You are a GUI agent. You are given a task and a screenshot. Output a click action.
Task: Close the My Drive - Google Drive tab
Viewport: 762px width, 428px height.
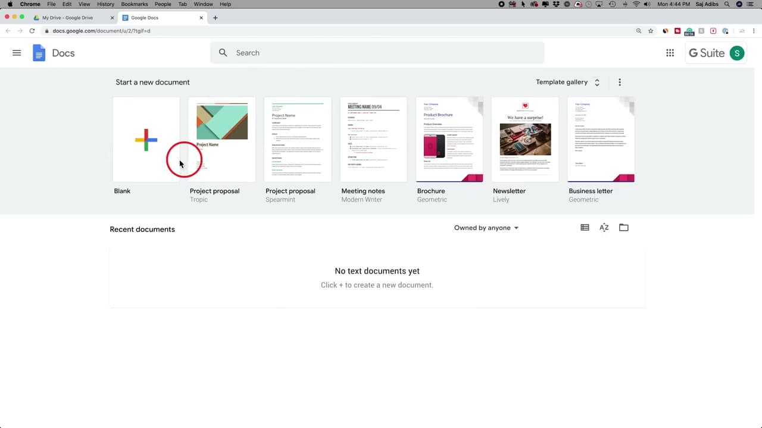pos(112,18)
